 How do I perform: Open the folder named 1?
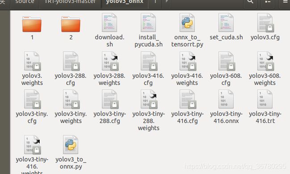click(x=32, y=24)
